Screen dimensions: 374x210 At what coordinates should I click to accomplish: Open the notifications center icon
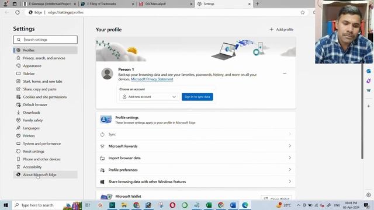366,205
